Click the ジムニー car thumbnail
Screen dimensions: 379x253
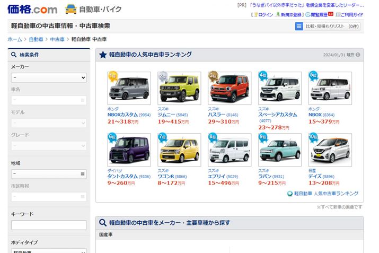[x=179, y=88]
